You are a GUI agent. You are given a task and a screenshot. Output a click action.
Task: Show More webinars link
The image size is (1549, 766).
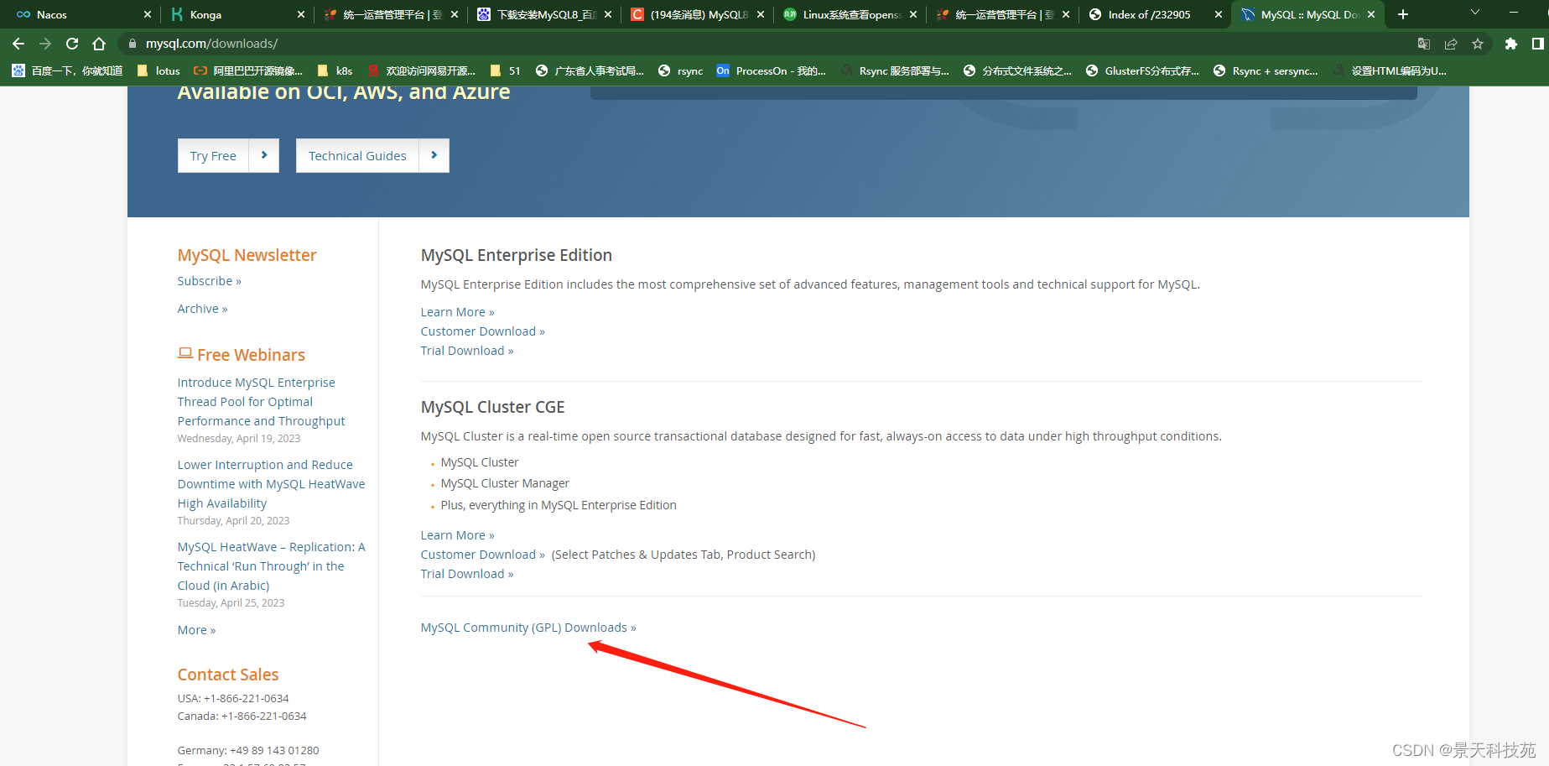click(196, 630)
